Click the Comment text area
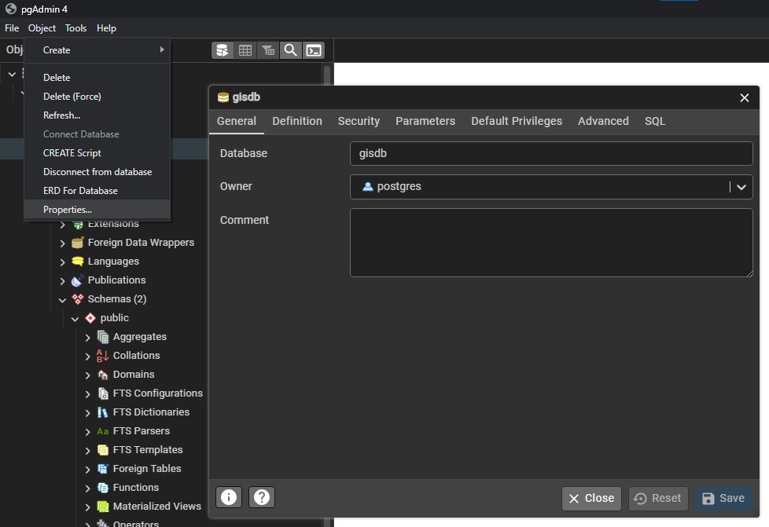Screen dimensions: 769x527 point(551,243)
